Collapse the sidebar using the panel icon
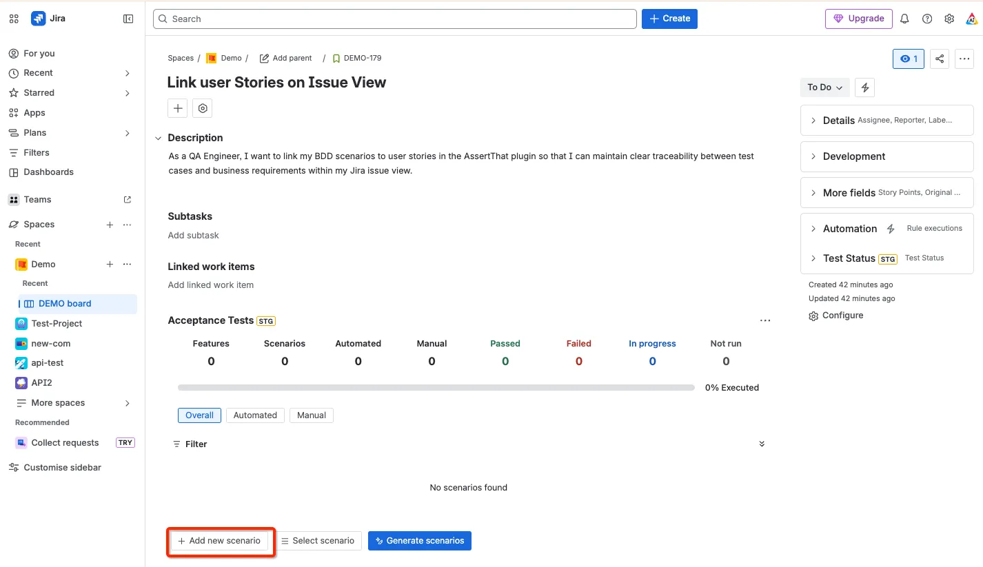Image resolution: width=983 pixels, height=567 pixels. (128, 19)
